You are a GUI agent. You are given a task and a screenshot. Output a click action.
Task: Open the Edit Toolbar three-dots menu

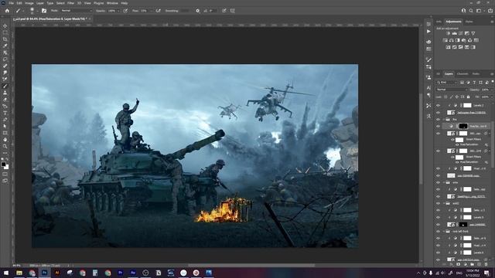[x=5, y=153]
